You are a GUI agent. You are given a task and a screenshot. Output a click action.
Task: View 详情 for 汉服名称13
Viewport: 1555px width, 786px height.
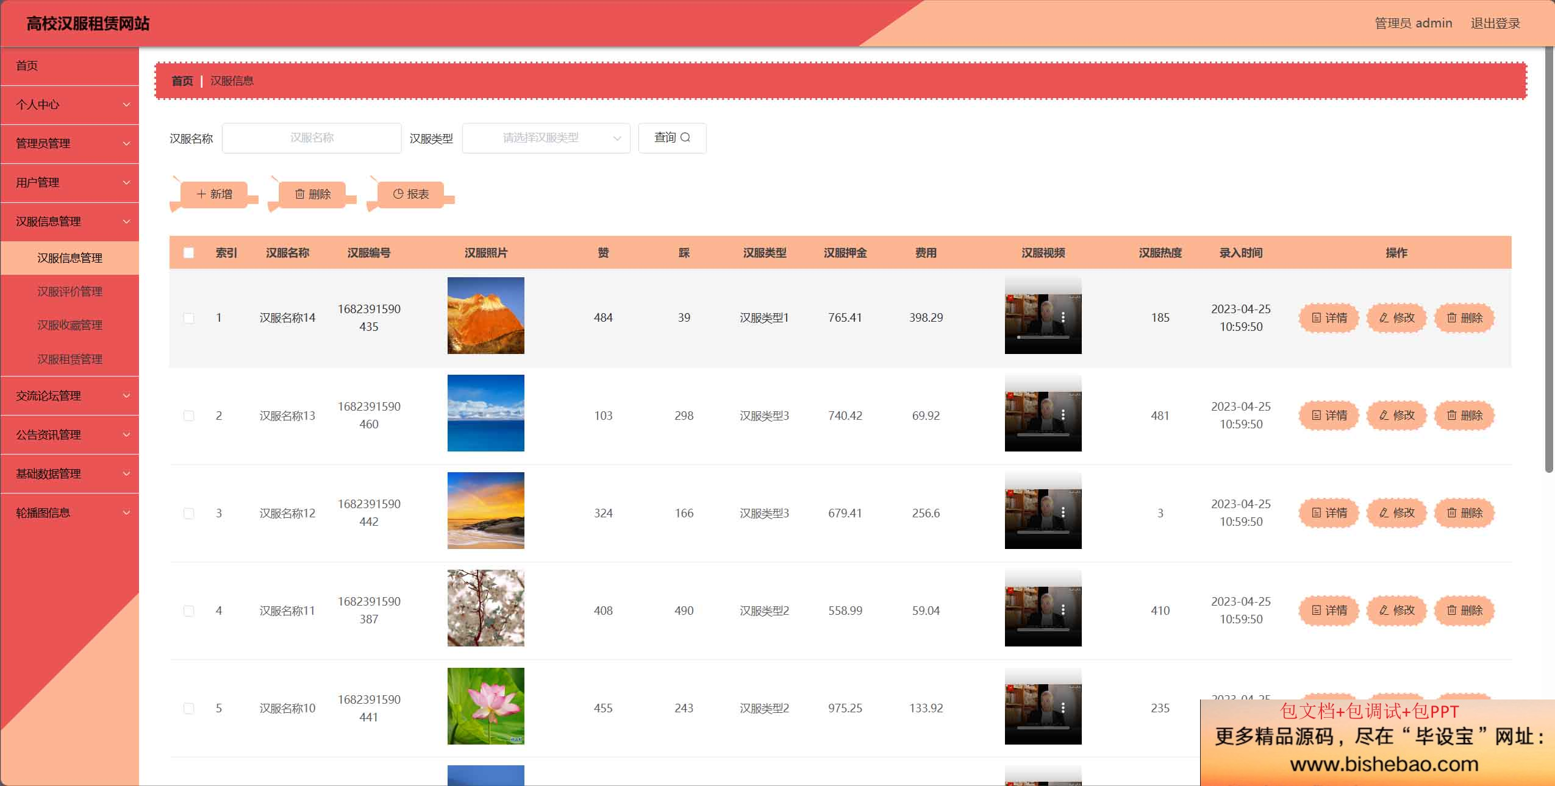[x=1329, y=416]
